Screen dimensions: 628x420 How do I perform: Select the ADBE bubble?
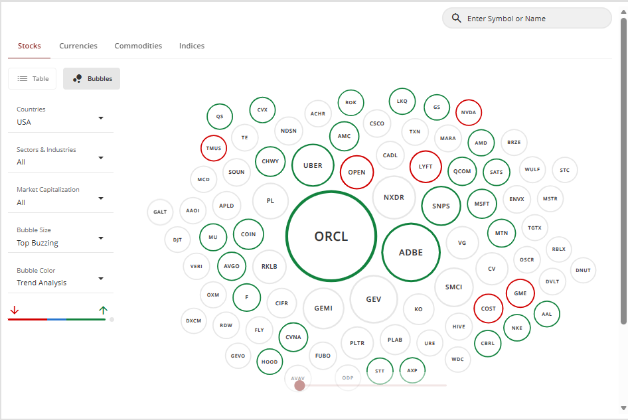coord(411,252)
